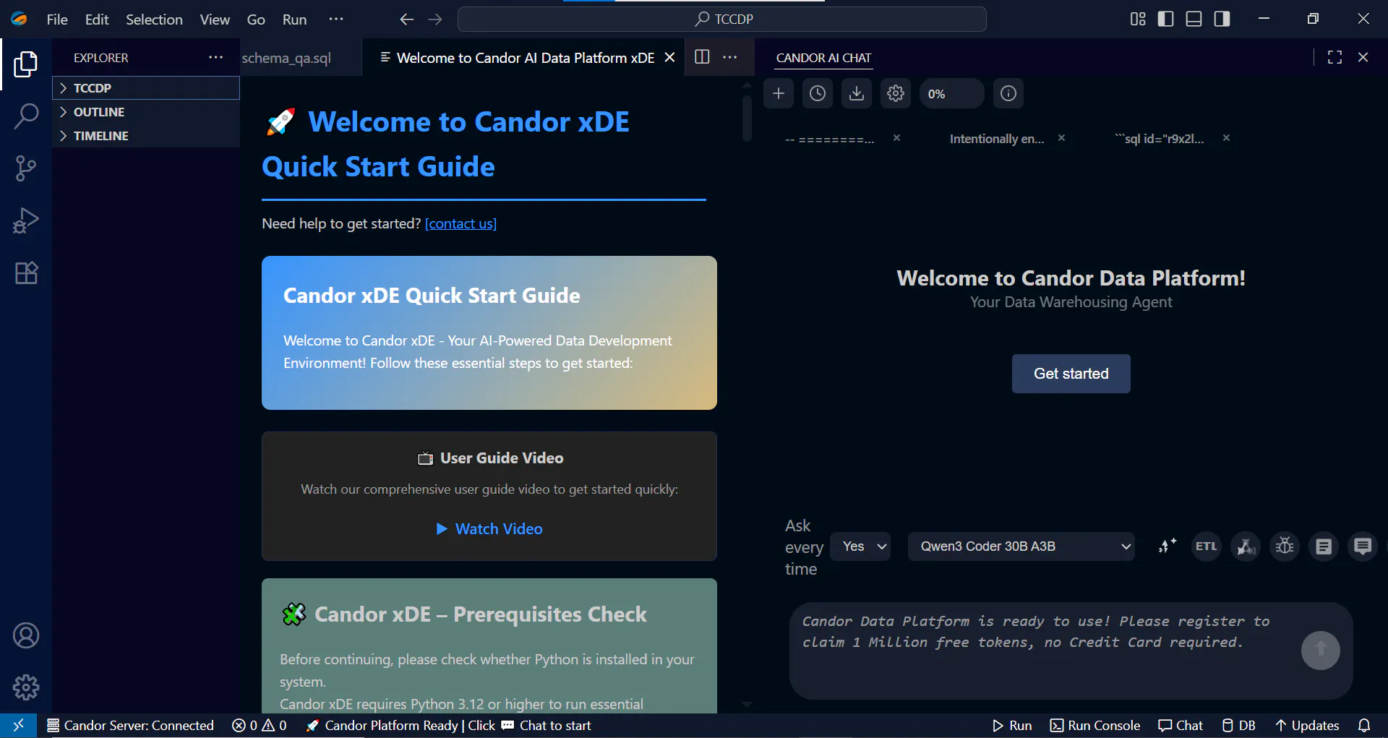
Task: Click the TCCDP command center search box
Action: tap(722, 20)
